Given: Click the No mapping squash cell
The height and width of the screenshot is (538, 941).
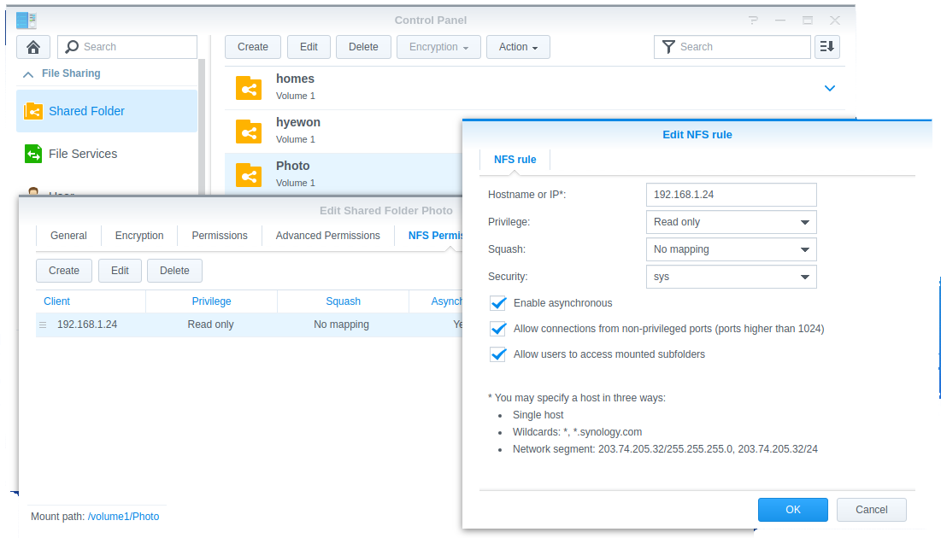Looking at the screenshot, I should point(342,325).
